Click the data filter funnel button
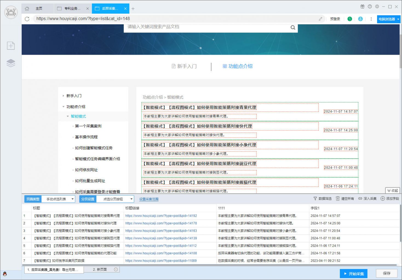 (322, 199)
